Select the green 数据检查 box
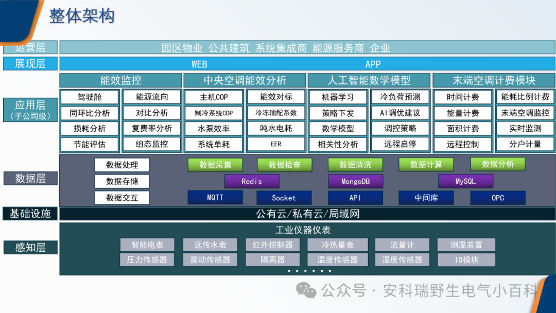 284,165
